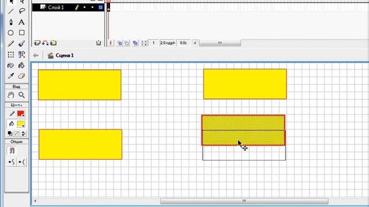Swap stroke and fill colors
The height and width of the screenshot is (207, 369).
point(24,133)
